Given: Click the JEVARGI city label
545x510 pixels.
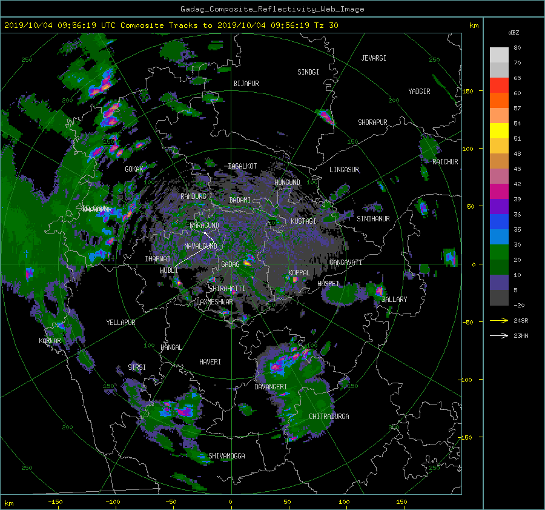Looking at the screenshot, I should coord(374,58).
